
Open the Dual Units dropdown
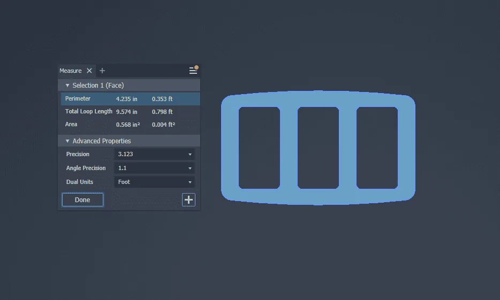pos(154,182)
